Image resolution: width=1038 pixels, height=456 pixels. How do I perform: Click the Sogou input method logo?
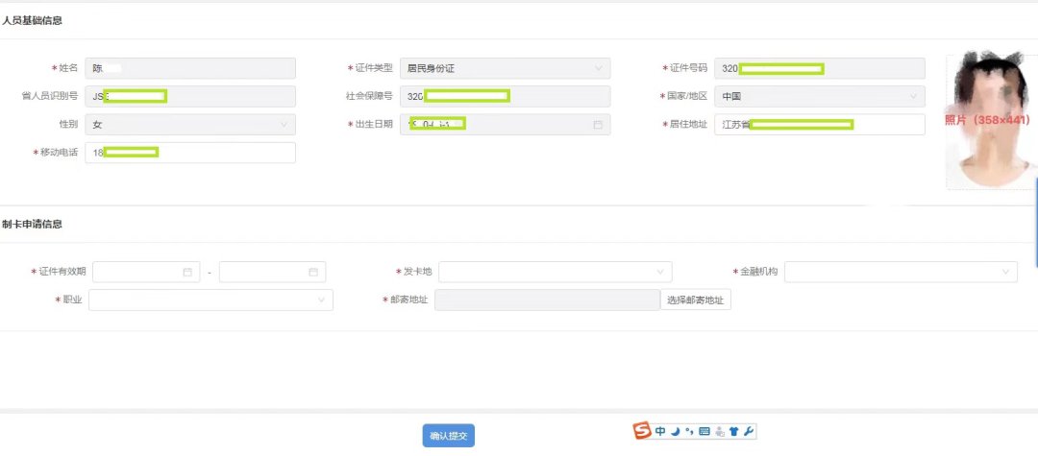pyautogui.click(x=643, y=431)
